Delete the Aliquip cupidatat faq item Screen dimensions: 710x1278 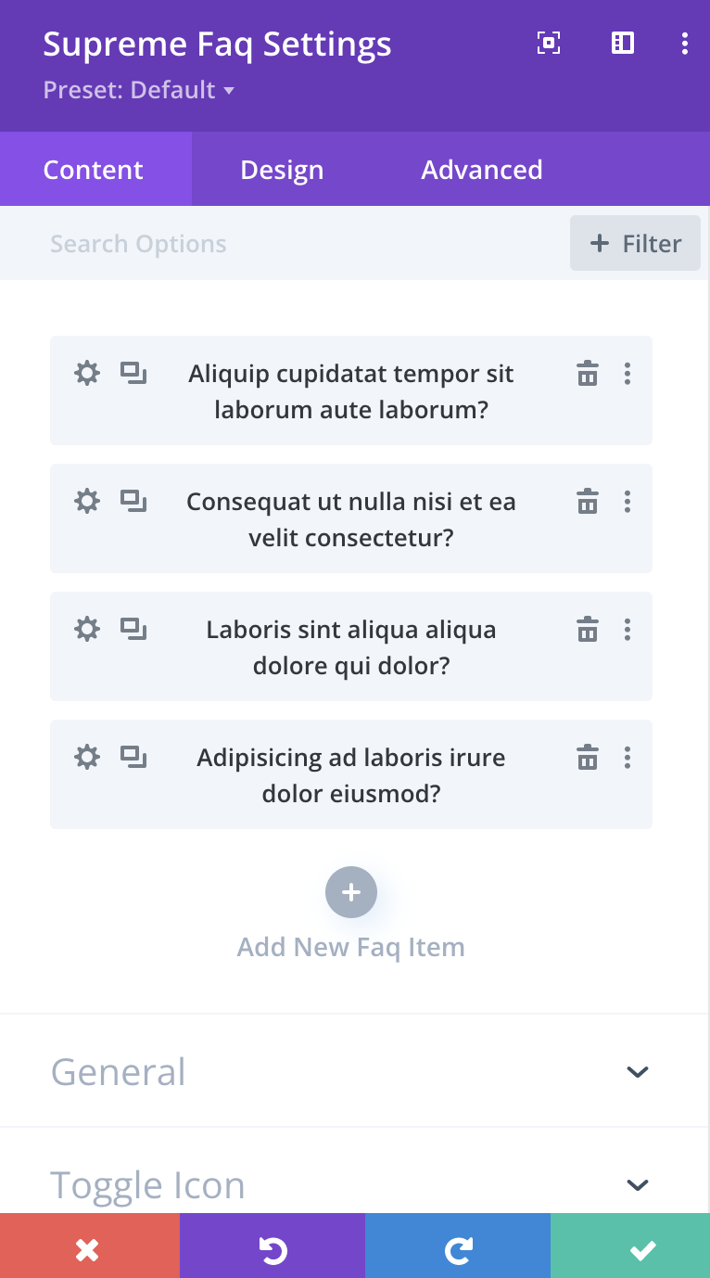pos(588,374)
